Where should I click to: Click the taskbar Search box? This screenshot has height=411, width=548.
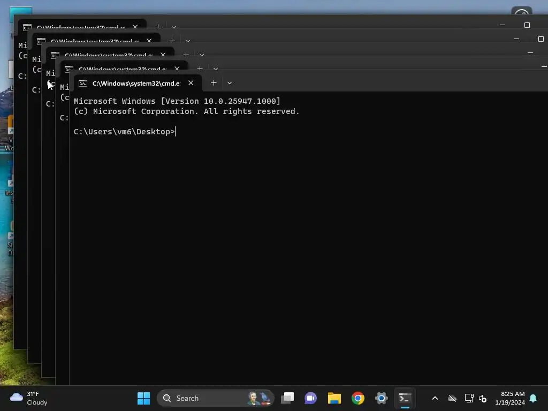(x=216, y=398)
